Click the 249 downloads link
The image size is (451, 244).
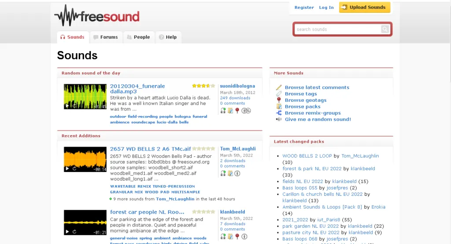click(235, 98)
